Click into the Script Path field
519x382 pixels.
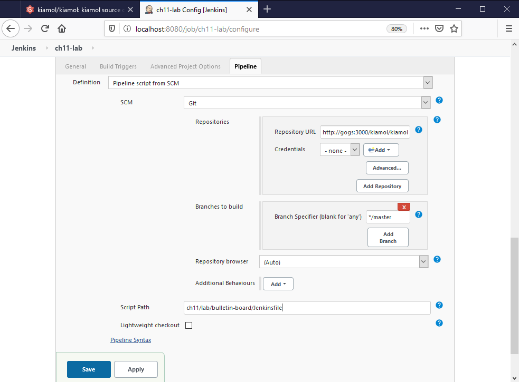(307, 308)
